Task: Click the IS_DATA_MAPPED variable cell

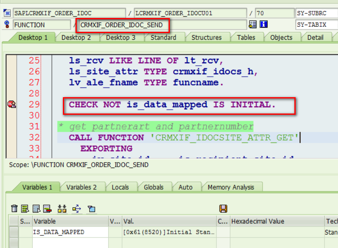Action: pos(70,232)
